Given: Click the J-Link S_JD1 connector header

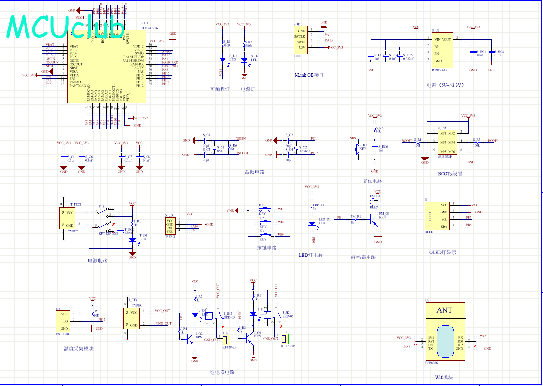Looking at the screenshot, I should 301,39.
